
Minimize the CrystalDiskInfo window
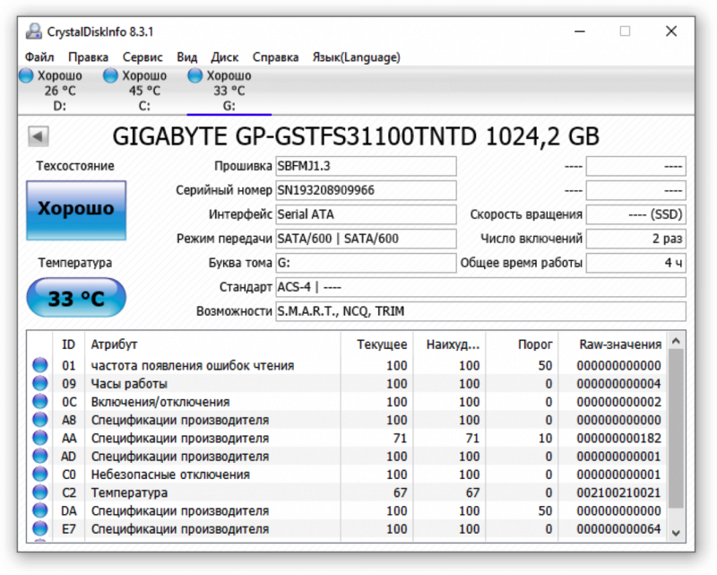point(580,31)
